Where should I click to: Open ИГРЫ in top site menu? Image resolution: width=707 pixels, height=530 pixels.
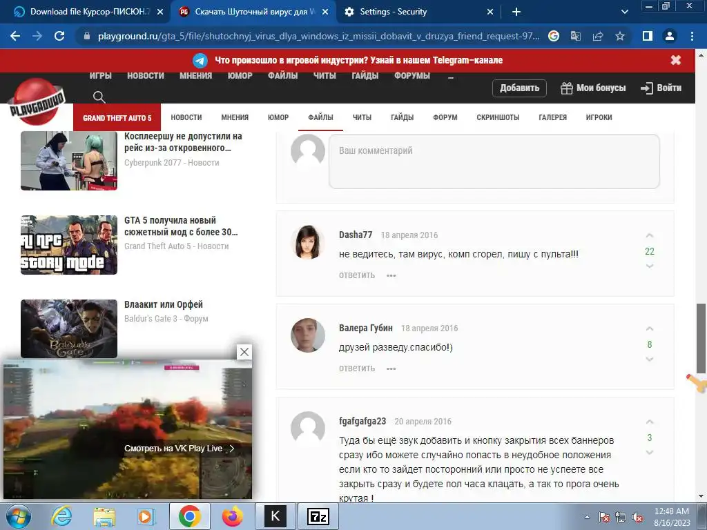tap(100, 76)
